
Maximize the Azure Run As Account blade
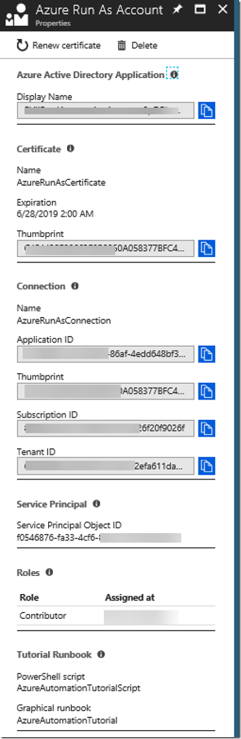pos(199,9)
